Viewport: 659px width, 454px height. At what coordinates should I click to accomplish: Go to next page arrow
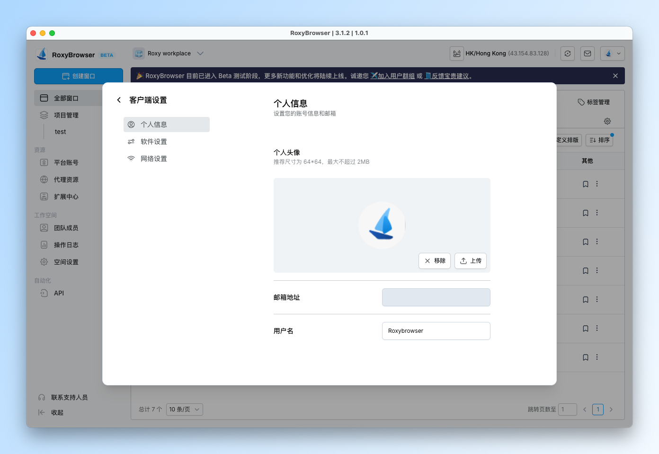(611, 409)
